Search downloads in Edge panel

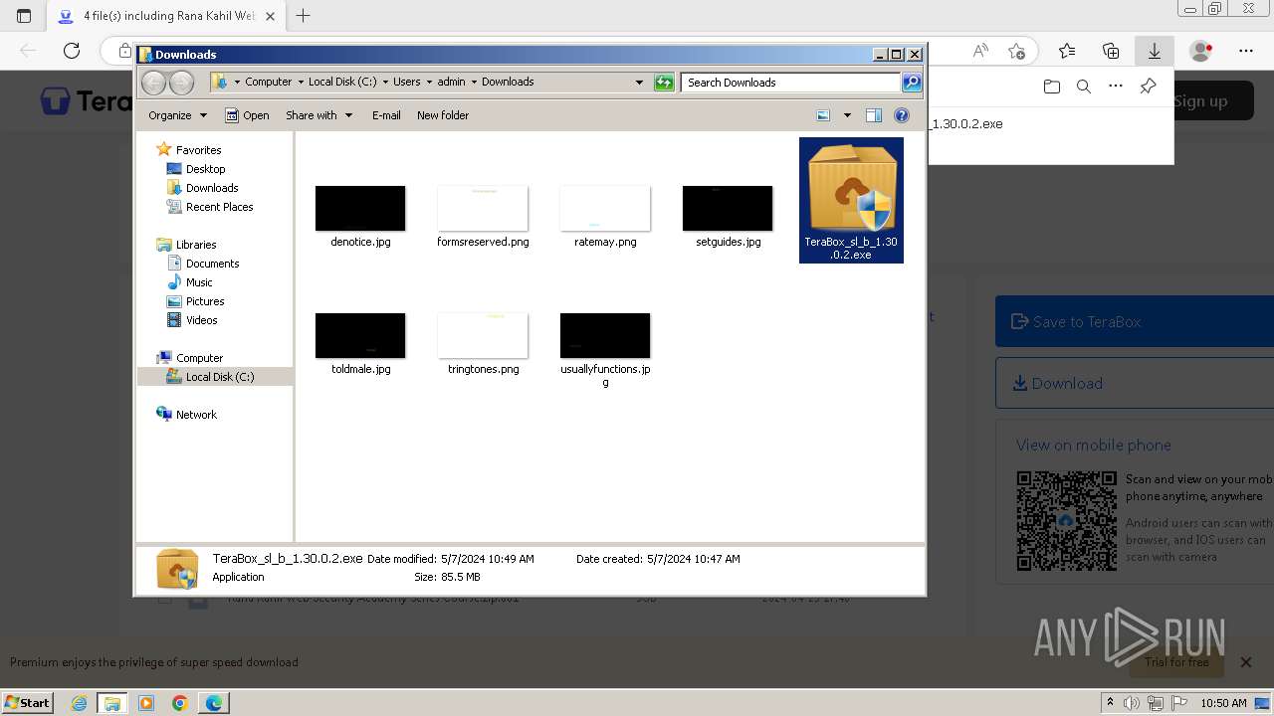[1084, 87]
